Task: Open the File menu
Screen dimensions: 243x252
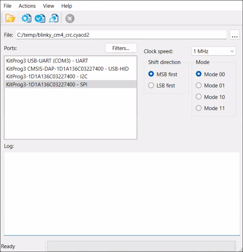Action: coord(7,6)
